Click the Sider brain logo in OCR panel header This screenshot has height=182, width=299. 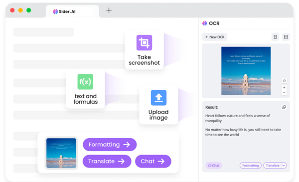tap(205, 23)
